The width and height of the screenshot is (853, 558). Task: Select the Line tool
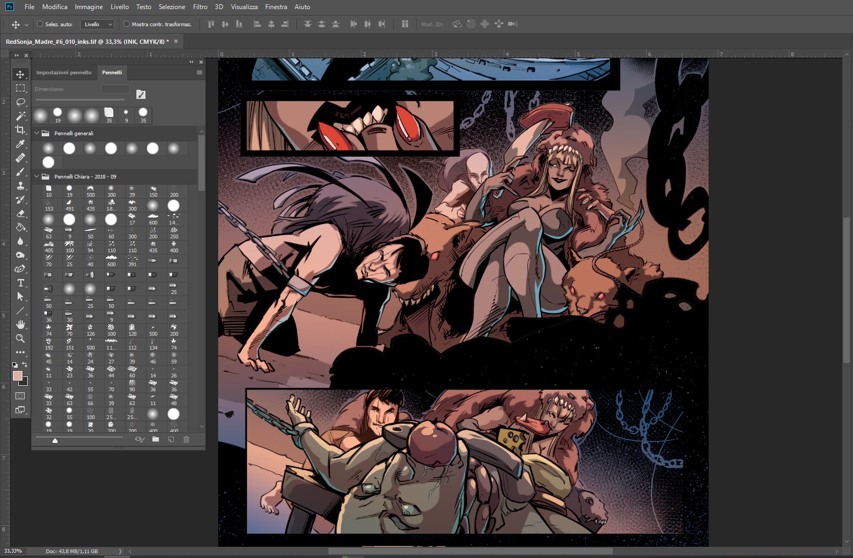[x=20, y=311]
